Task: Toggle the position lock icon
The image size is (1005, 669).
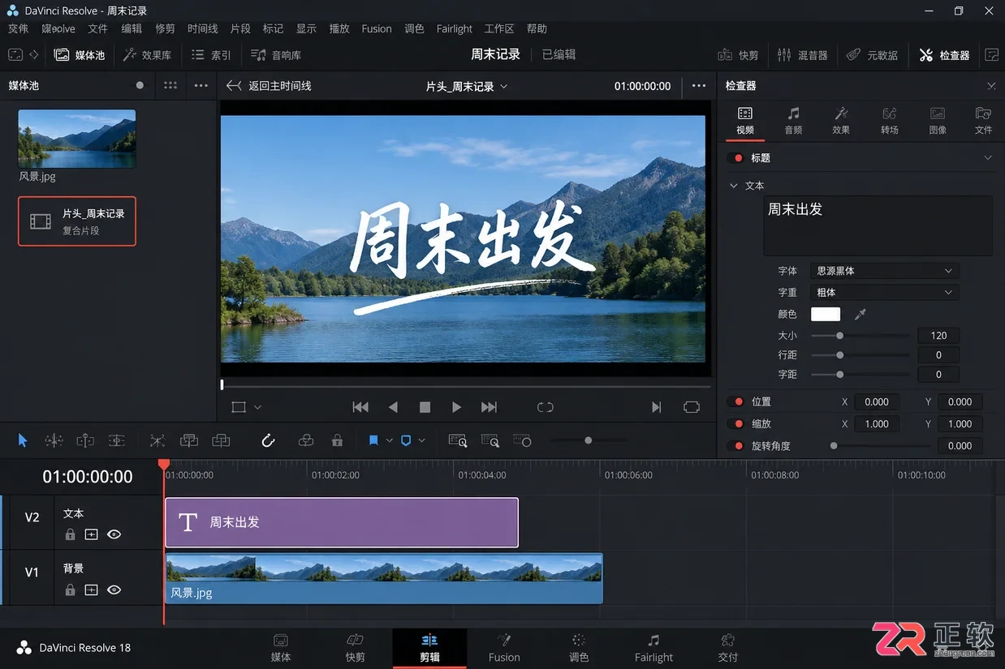Action: pos(337,440)
